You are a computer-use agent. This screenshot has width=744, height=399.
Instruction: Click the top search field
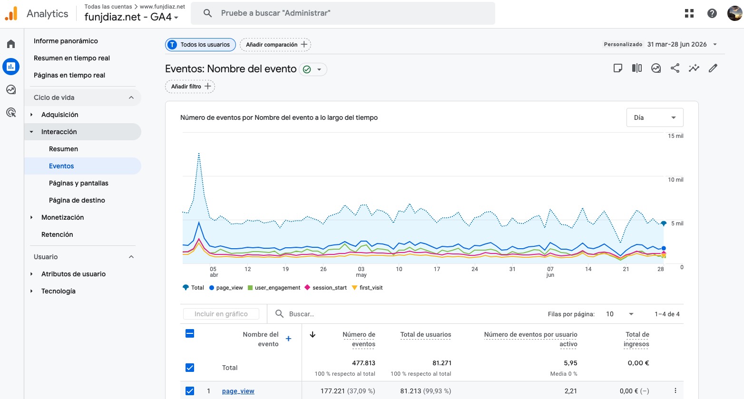pyautogui.click(x=343, y=13)
